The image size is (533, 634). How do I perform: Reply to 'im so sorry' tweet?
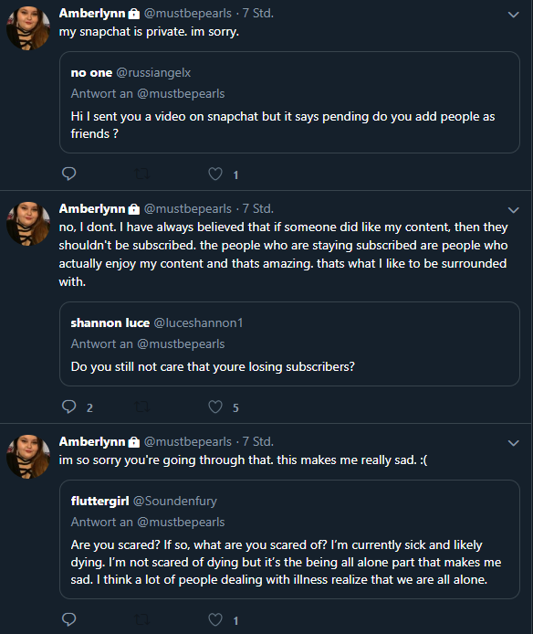[x=69, y=619]
